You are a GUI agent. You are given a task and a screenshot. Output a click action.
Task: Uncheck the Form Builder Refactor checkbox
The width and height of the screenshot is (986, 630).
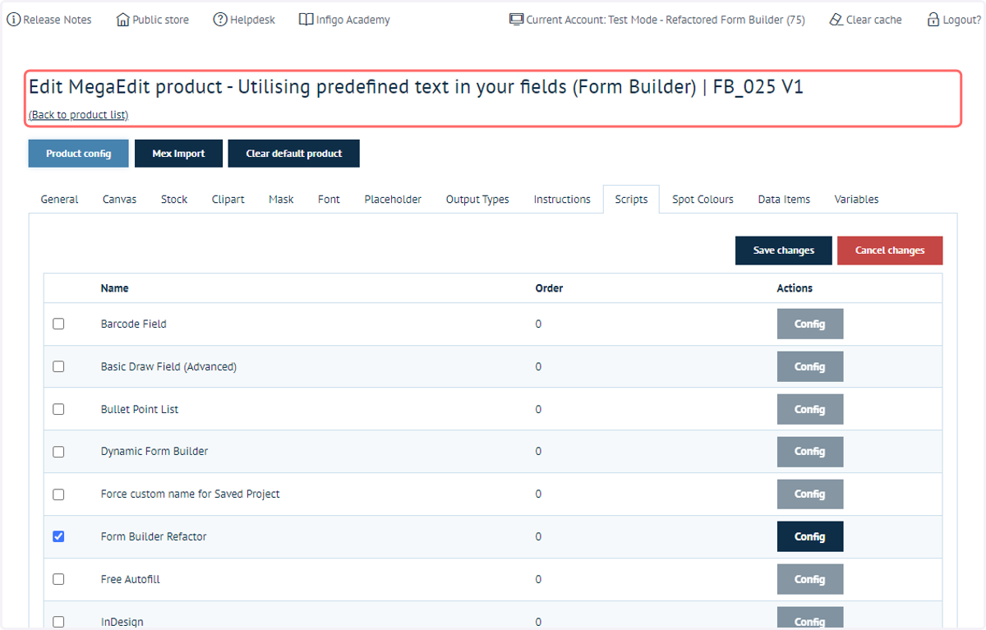(58, 536)
